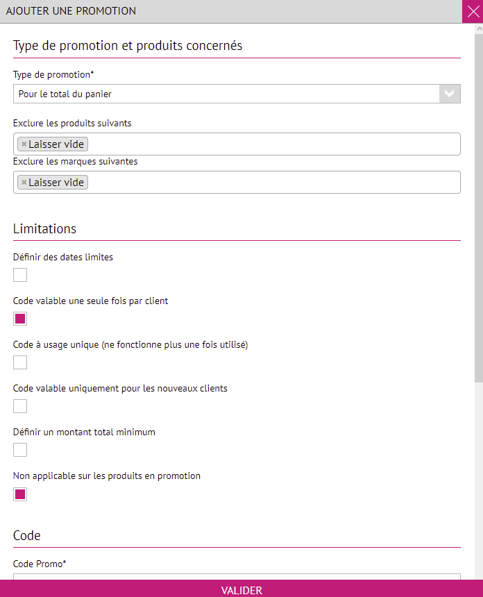This screenshot has height=597, width=483.
Task: Click the Code valable une seule fois label
Action: (90, 301)
